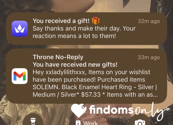Tap the "$57.33" price in email preview
The height and width of the screenshot is (125, 173).
(91, 95)
